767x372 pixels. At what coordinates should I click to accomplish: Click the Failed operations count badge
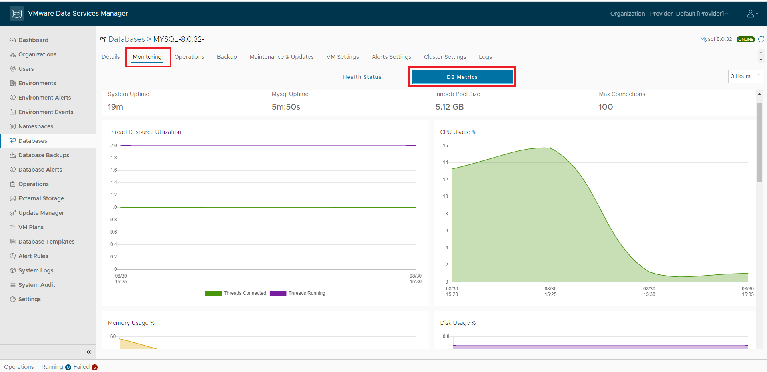(94, 367)
